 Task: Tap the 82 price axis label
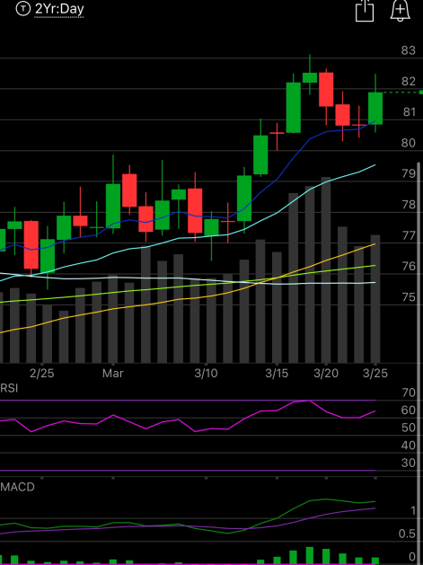409,82
